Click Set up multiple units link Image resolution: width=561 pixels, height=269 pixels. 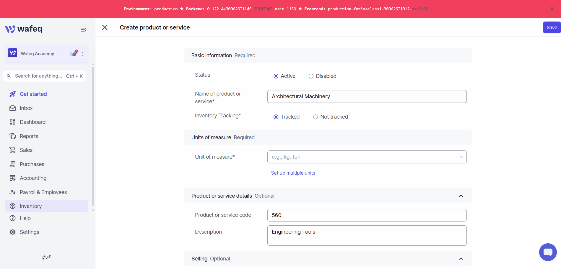click(293, 173)
